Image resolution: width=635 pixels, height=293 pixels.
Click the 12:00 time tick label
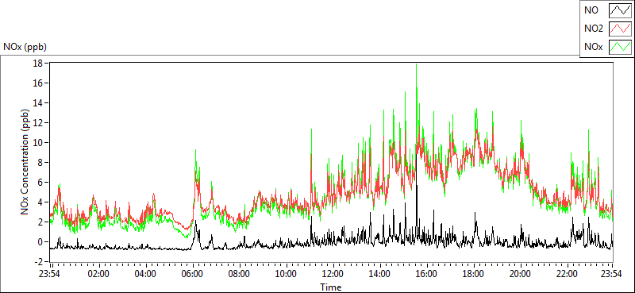333,274
